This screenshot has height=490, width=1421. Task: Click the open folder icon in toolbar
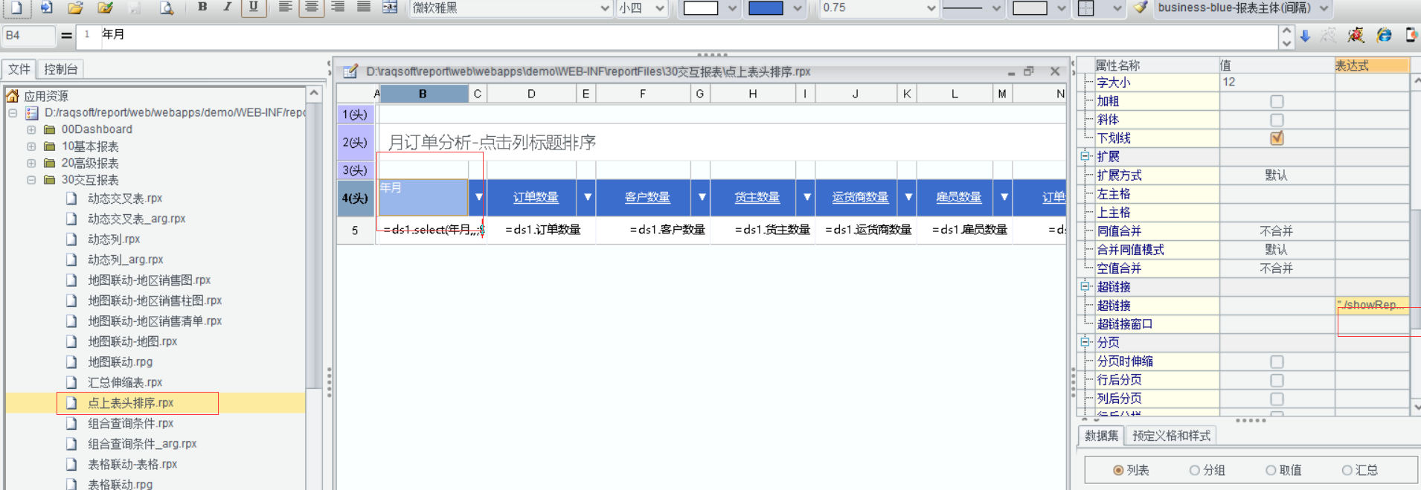[75, 8]
